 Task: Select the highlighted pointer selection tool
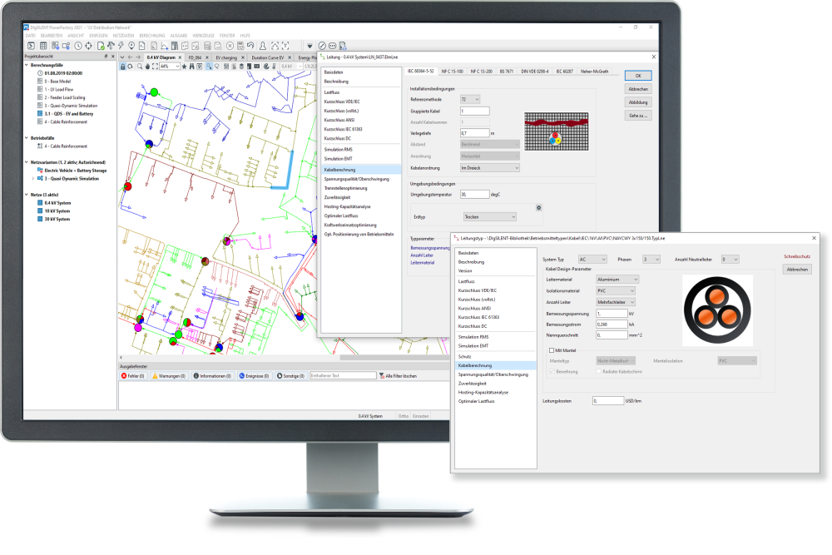[209, 67]
